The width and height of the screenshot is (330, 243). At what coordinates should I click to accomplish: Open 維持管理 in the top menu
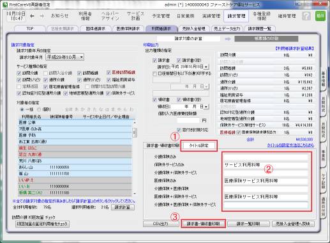(287, 16)
